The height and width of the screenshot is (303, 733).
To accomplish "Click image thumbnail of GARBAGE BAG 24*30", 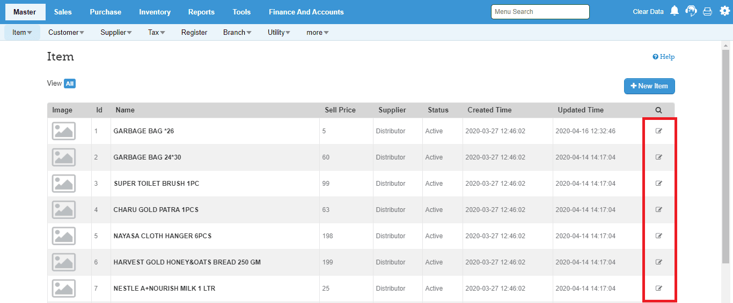I will pyautogui.click(x=64, y=157).
